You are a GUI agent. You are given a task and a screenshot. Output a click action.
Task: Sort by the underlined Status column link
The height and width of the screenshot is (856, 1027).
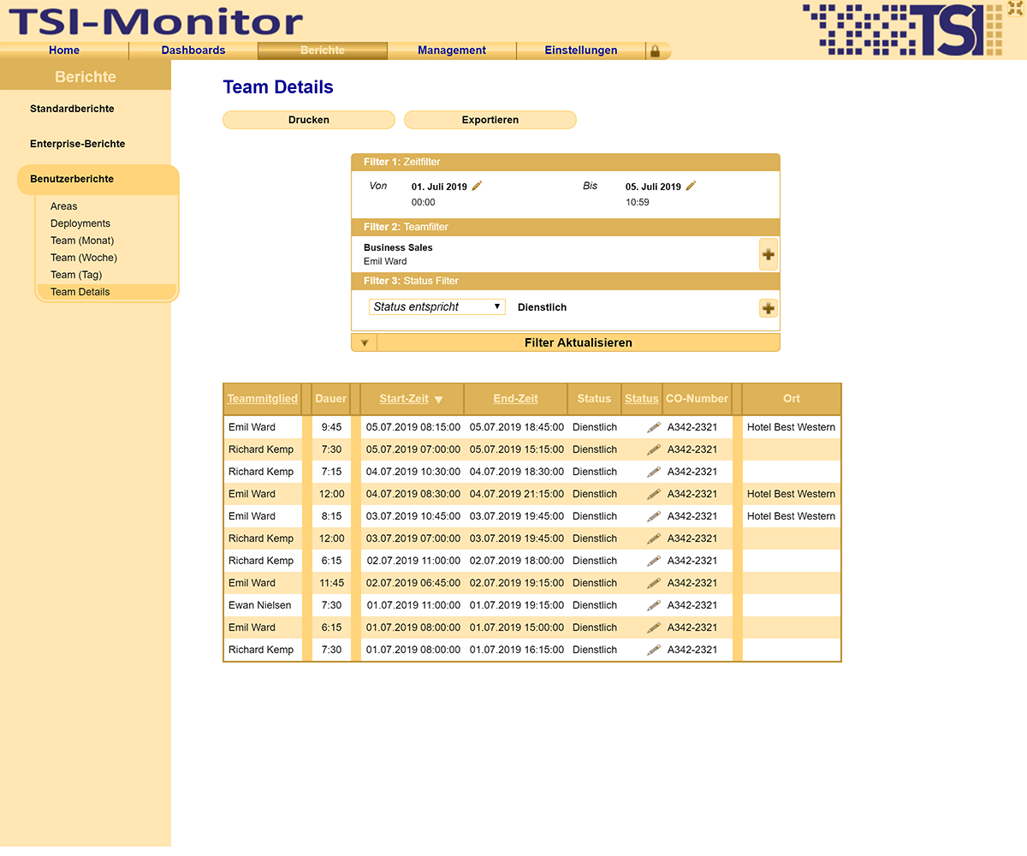click(x=642, y=399)
